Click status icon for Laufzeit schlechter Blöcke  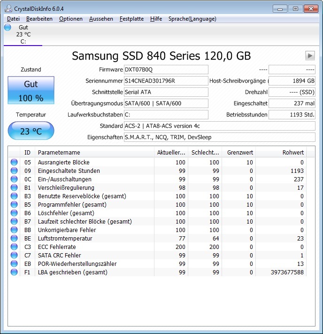tap(14, 221)
